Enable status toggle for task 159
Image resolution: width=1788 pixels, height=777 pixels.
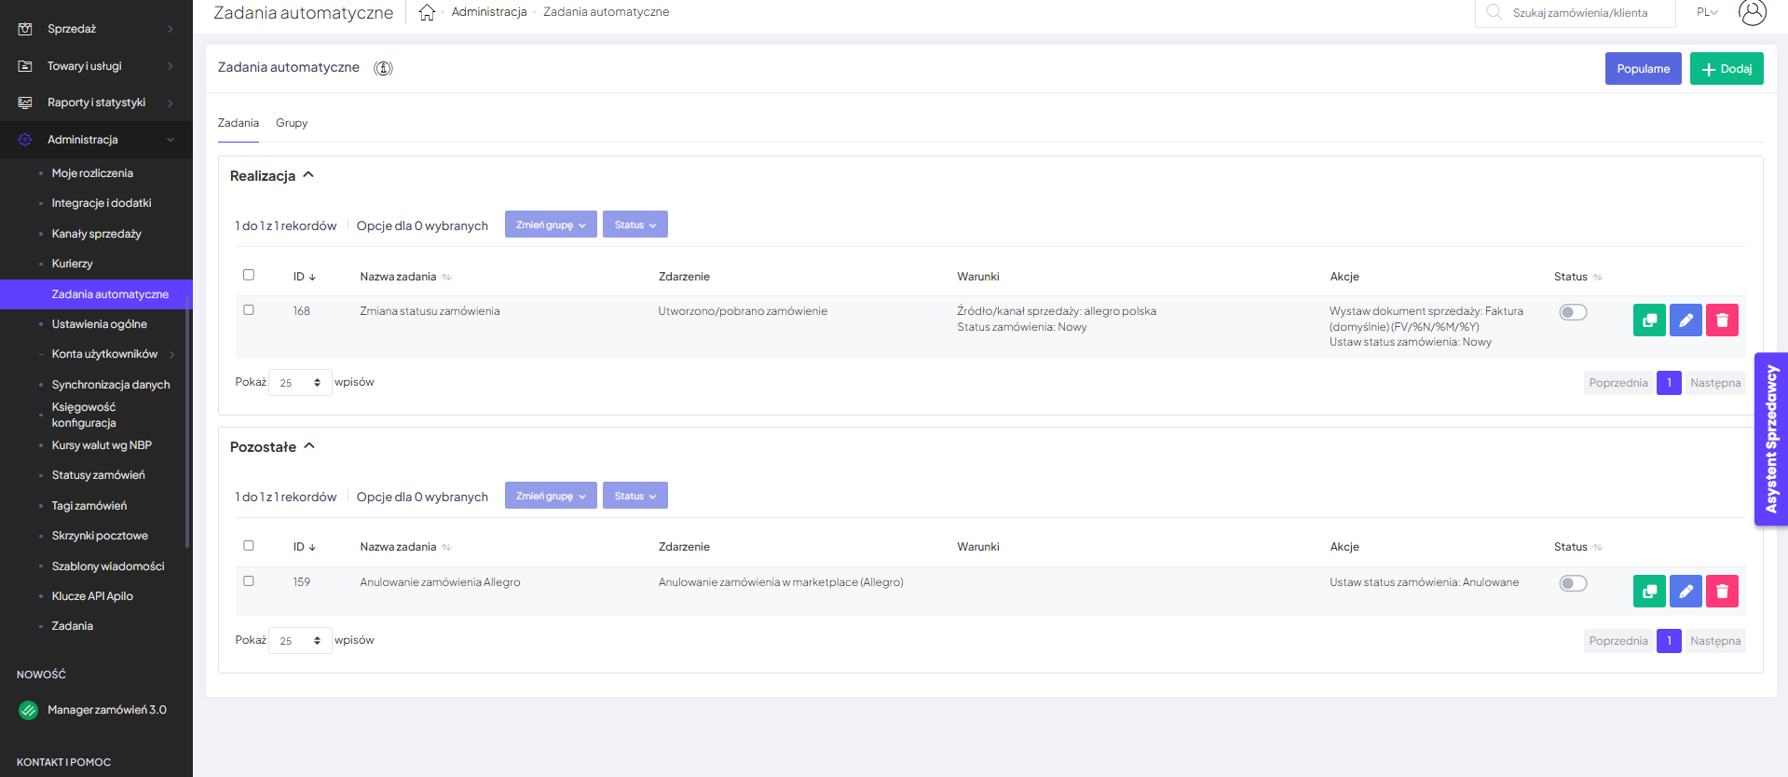click(1573, 584)
